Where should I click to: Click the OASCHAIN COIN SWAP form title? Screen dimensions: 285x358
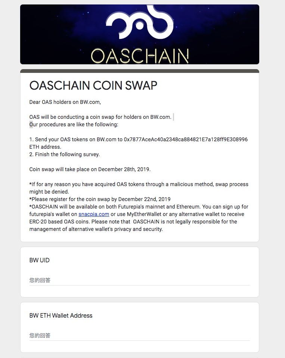[93, 86]
